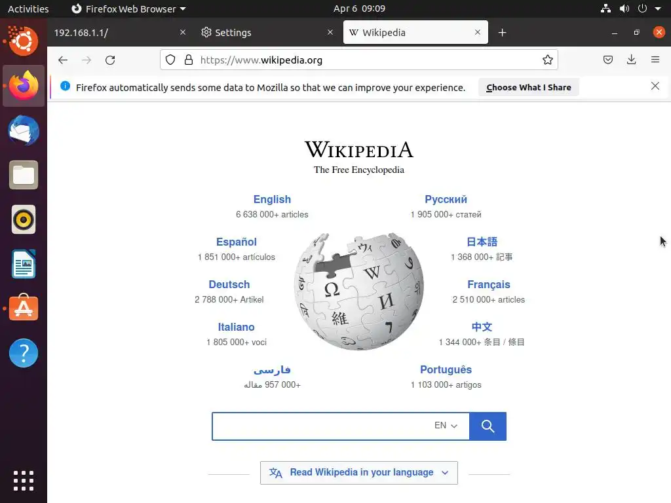
Task: Switch to the 192.168.1.1/ tab
Action: coord(113,33)
